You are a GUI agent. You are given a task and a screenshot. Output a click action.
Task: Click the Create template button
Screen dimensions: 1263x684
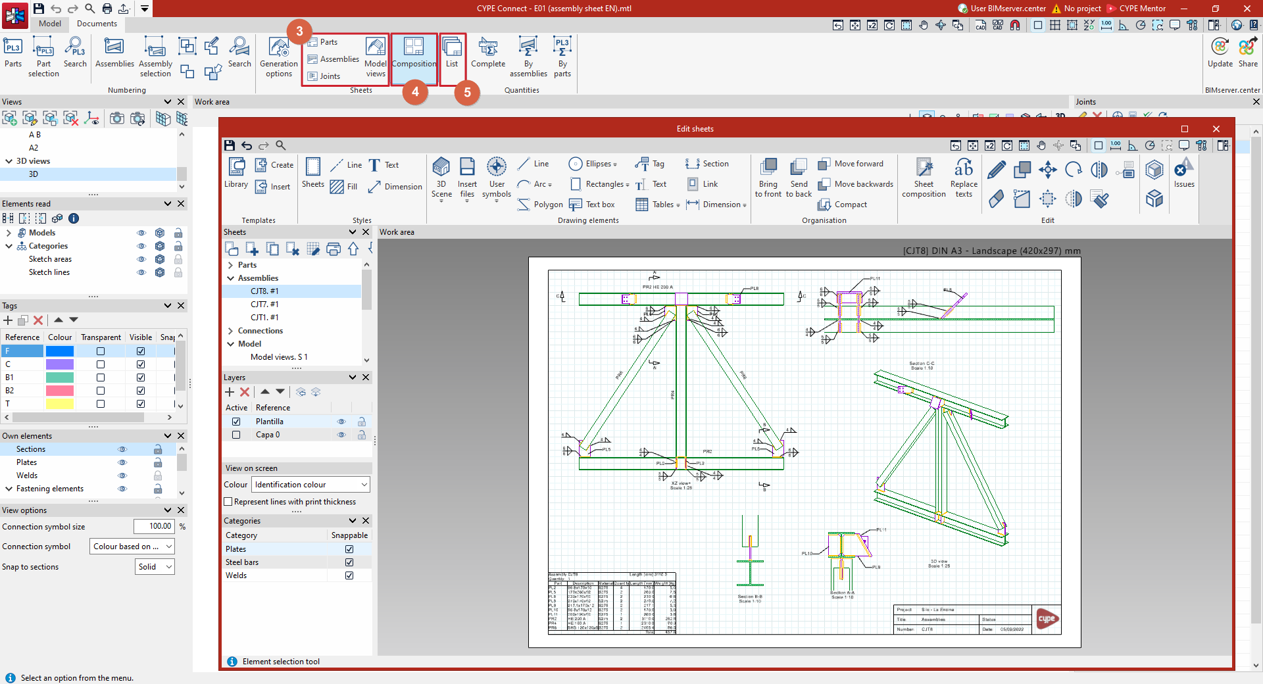tap(274, 165)
